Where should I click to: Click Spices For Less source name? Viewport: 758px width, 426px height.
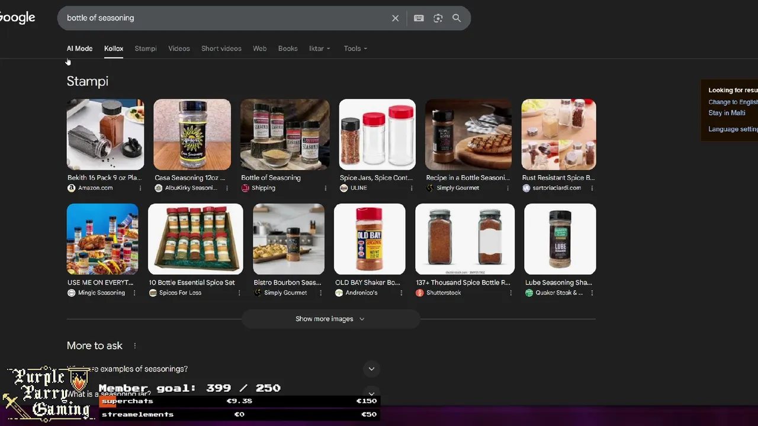click(180, 293)
